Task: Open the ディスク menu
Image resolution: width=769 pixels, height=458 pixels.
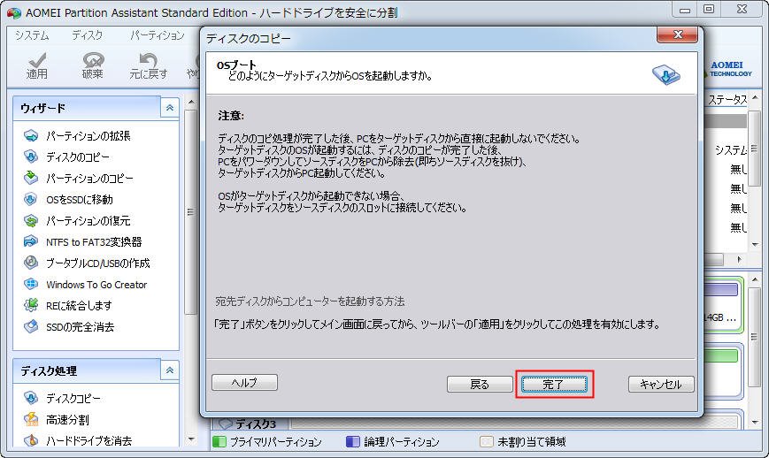Action: click(88, 35)
